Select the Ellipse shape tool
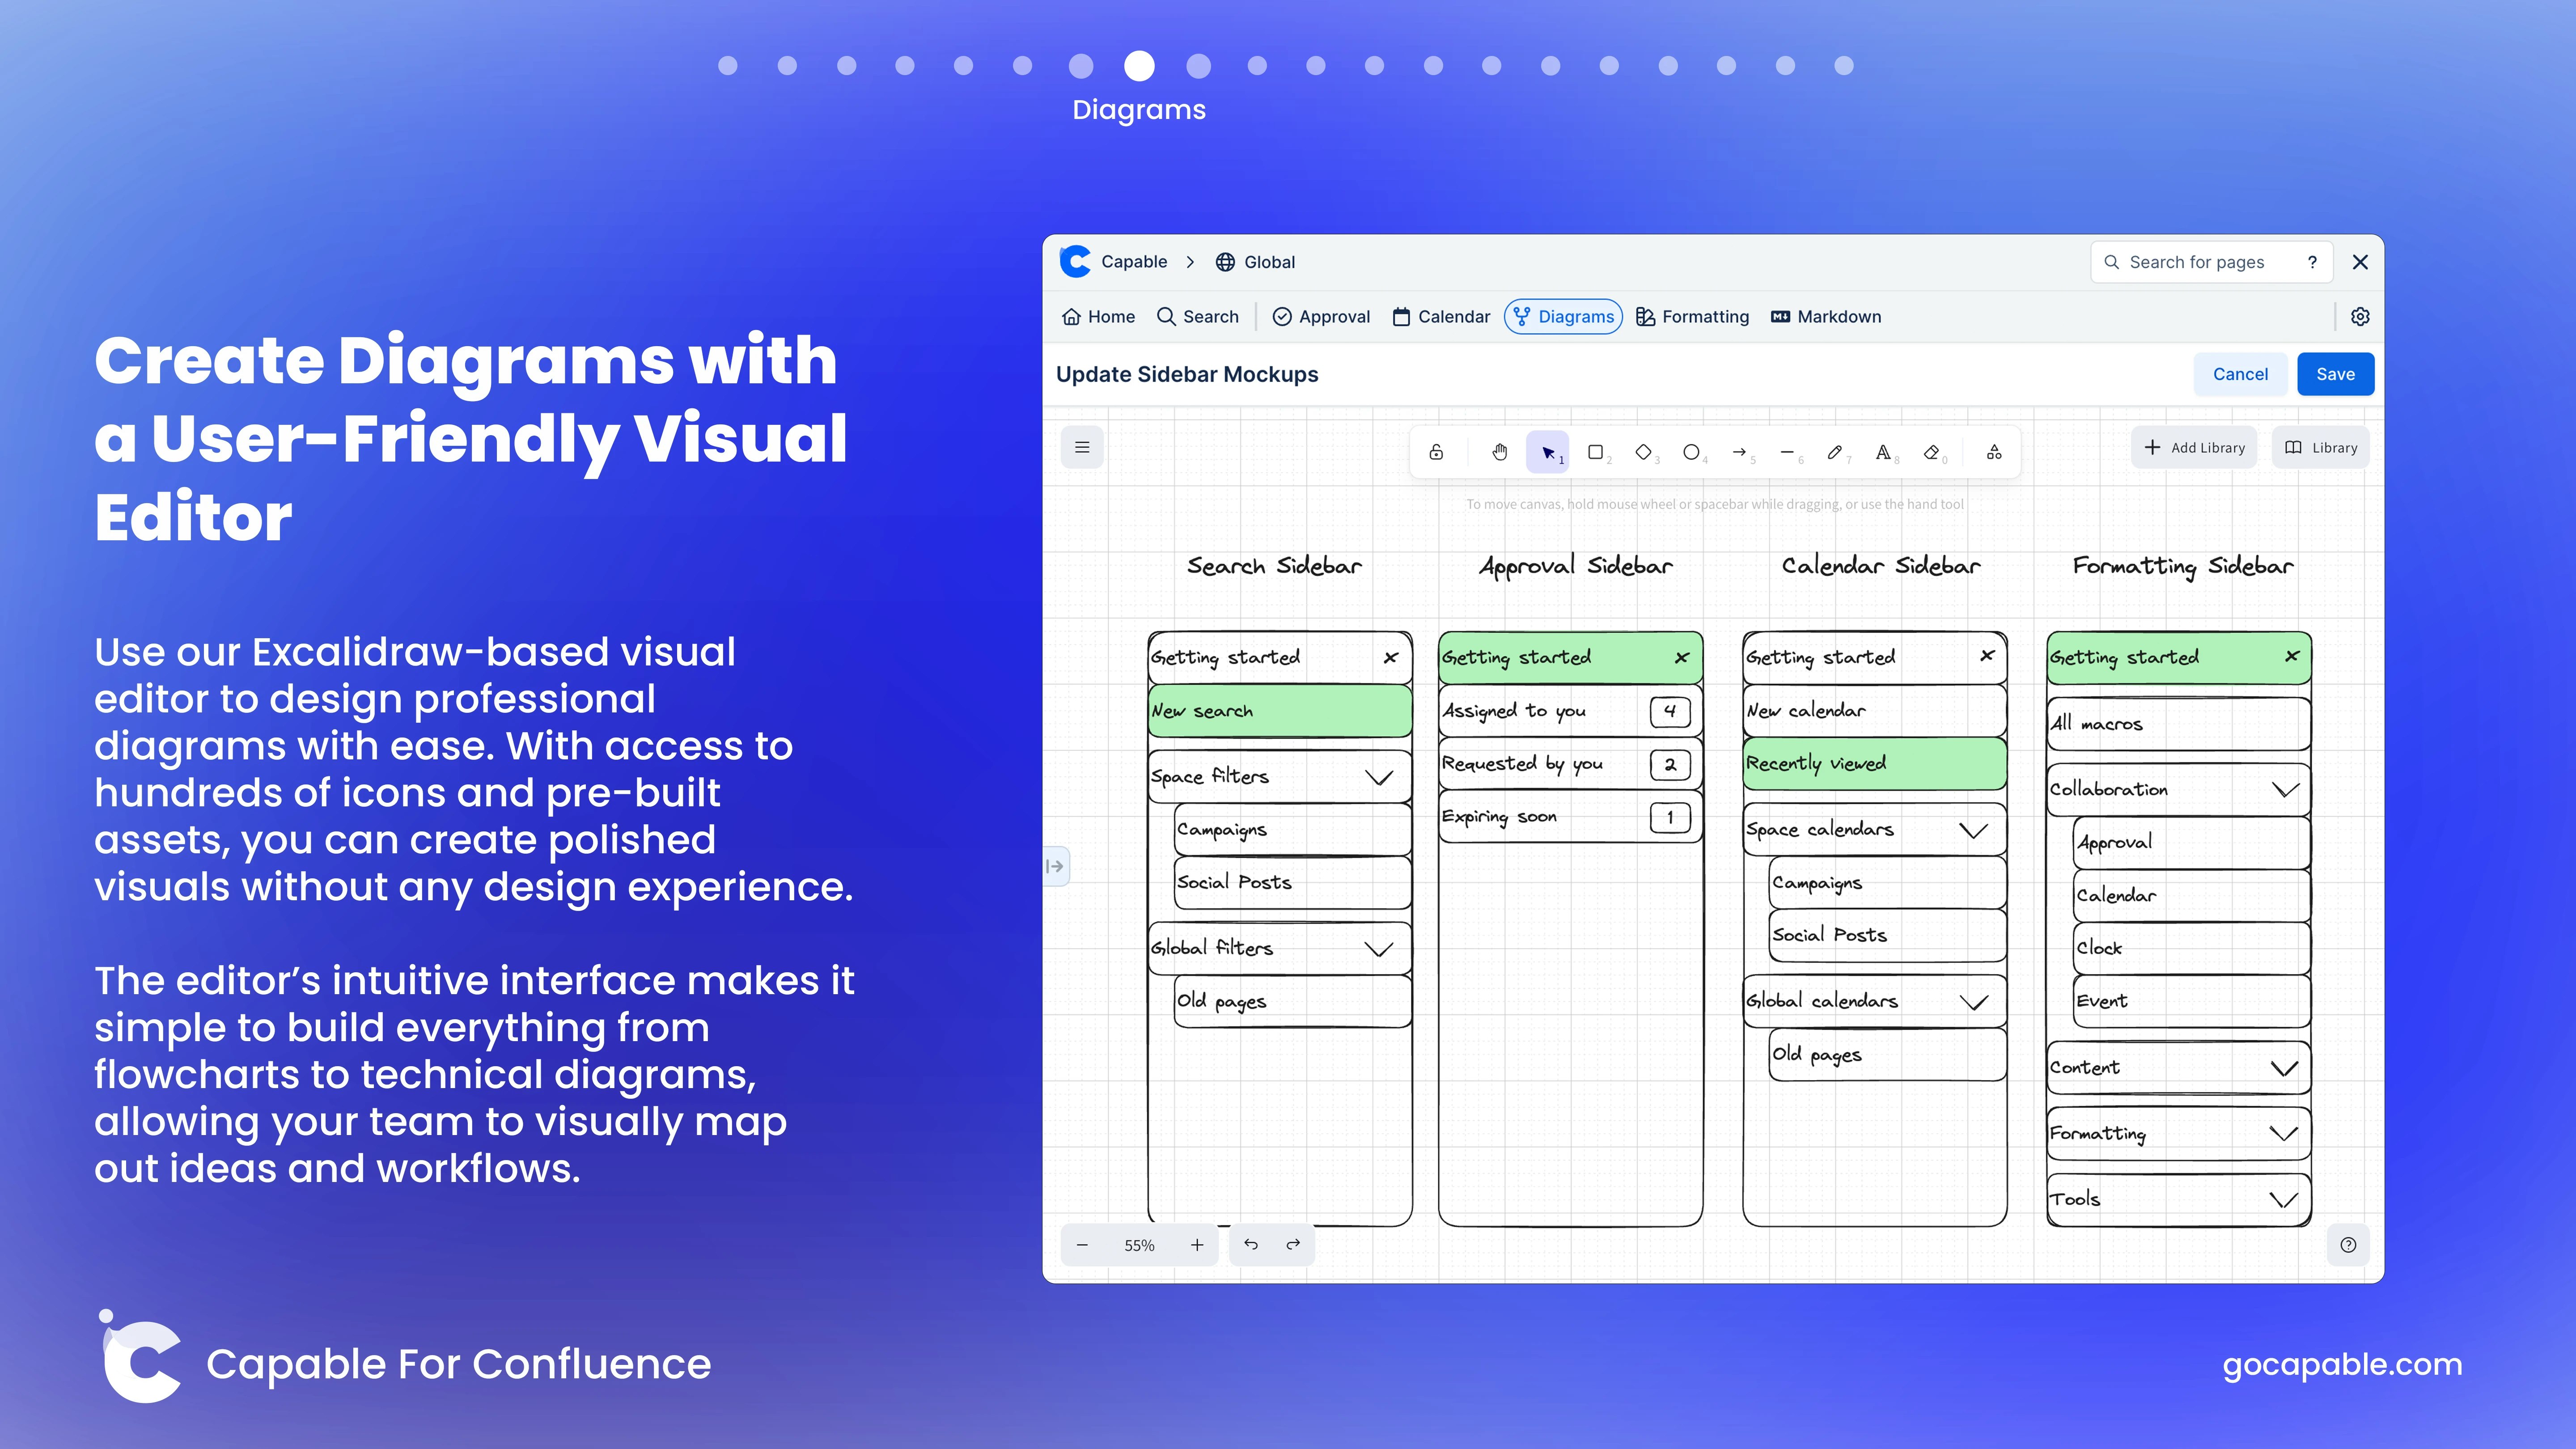 (1692, 452)
